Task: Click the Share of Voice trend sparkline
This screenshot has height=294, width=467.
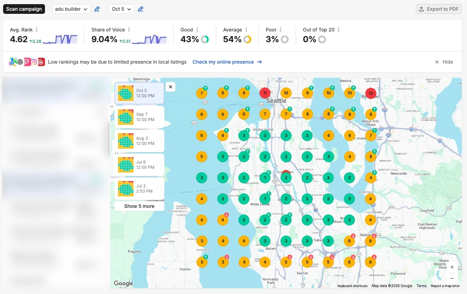Action: pyautogui.click(x=149, y=39)
